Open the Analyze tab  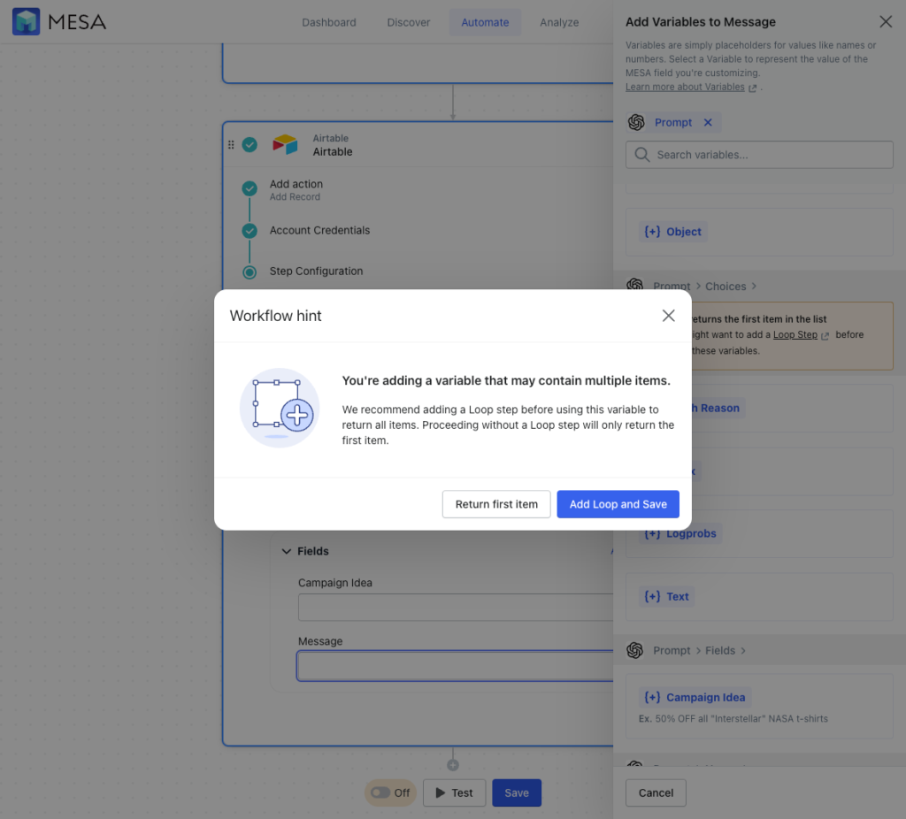coord(559,22)
